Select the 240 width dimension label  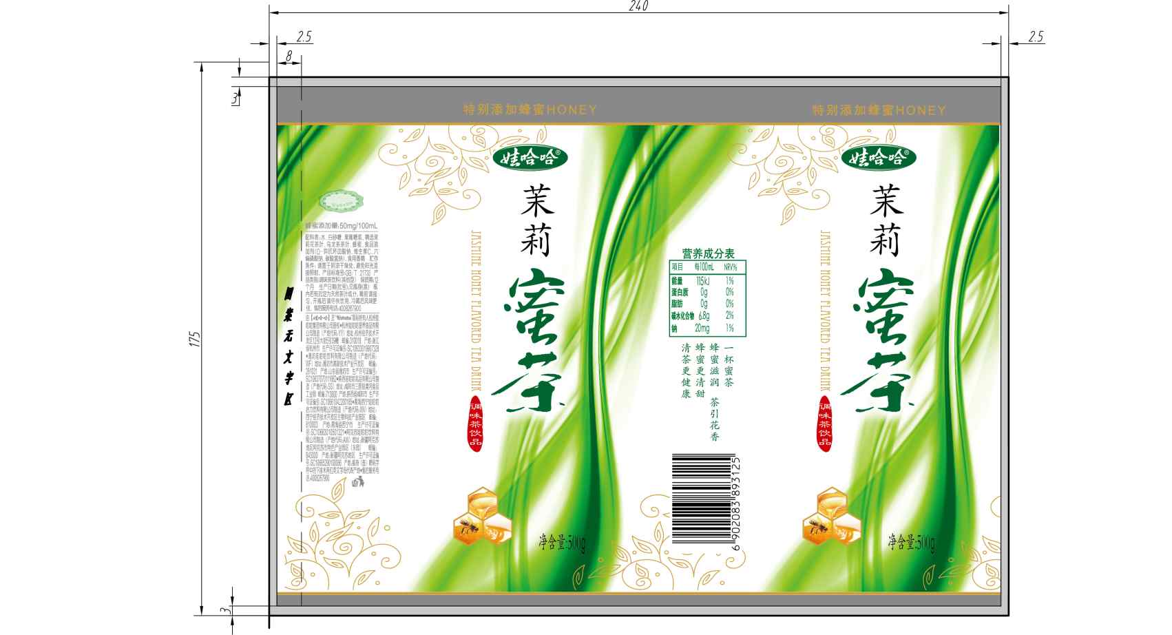click(x=638, y=6)
